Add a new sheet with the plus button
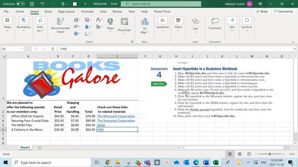The image size is (298, 167). [40, 148]
